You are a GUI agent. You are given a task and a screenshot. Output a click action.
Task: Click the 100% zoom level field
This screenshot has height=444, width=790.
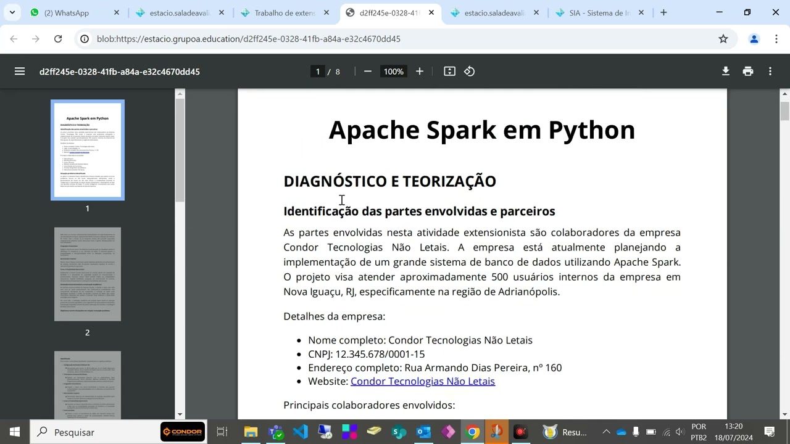click(x=394, y=72)
